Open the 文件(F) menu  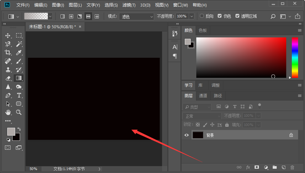point(23,5)
